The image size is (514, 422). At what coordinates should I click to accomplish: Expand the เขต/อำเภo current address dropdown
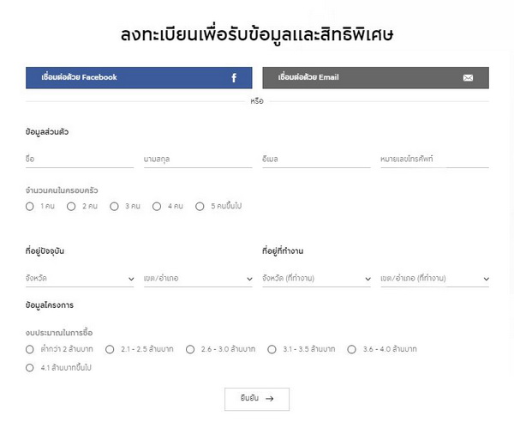[198, 279]
